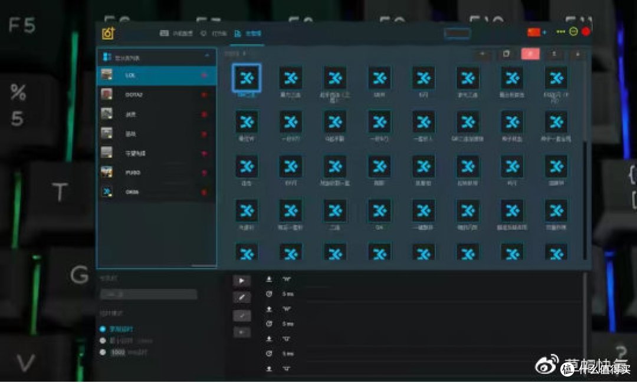Click the upload arrow toolbar icon
Screen dimensions: 637x383
tap(554, 54)
